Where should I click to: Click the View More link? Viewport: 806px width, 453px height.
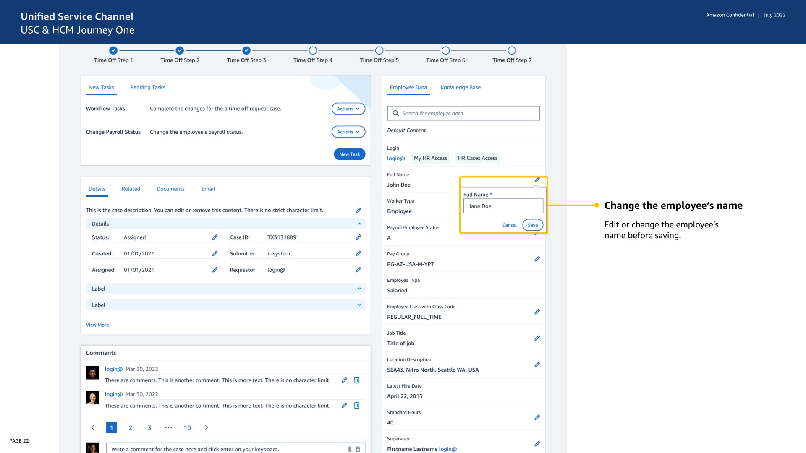pos(97,325)
